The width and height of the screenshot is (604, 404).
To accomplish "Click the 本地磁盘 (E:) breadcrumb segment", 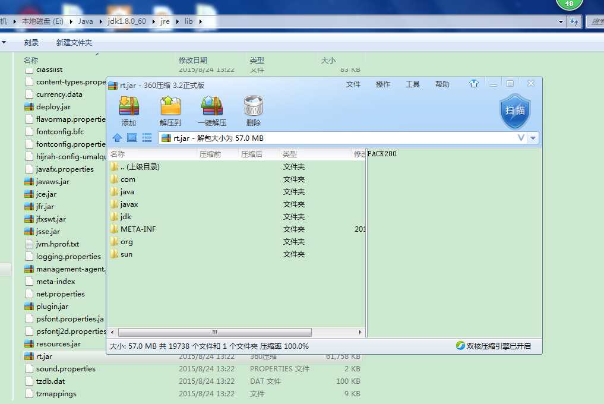I will [x=42, y=21].
